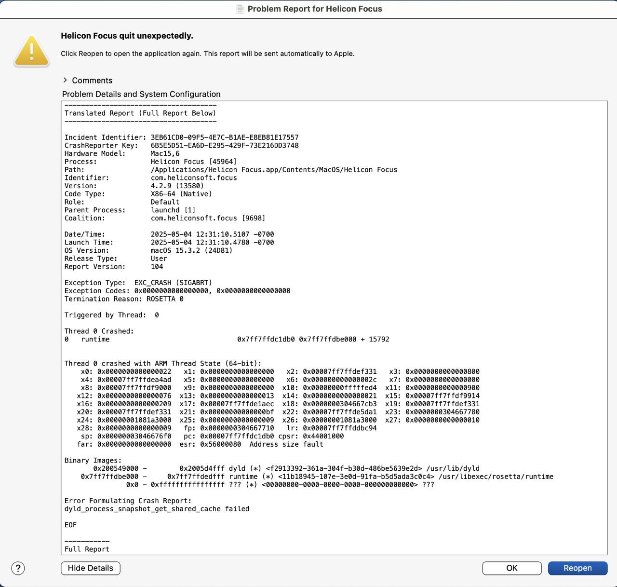Click the 'Error Formulating Crash Report:' line
This screenshot has width=617, height=587.
[x=128, y=501]
